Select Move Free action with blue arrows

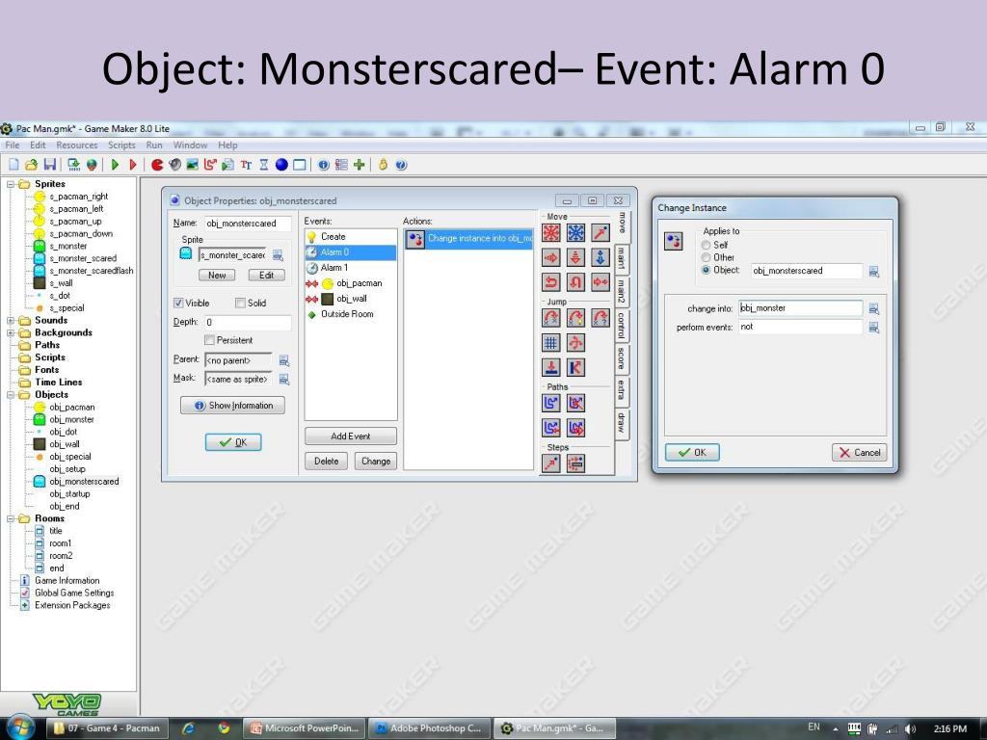tap(576, 233)
